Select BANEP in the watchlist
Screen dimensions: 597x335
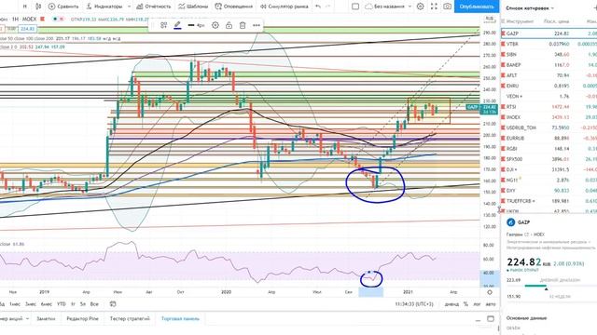(548, 65)
